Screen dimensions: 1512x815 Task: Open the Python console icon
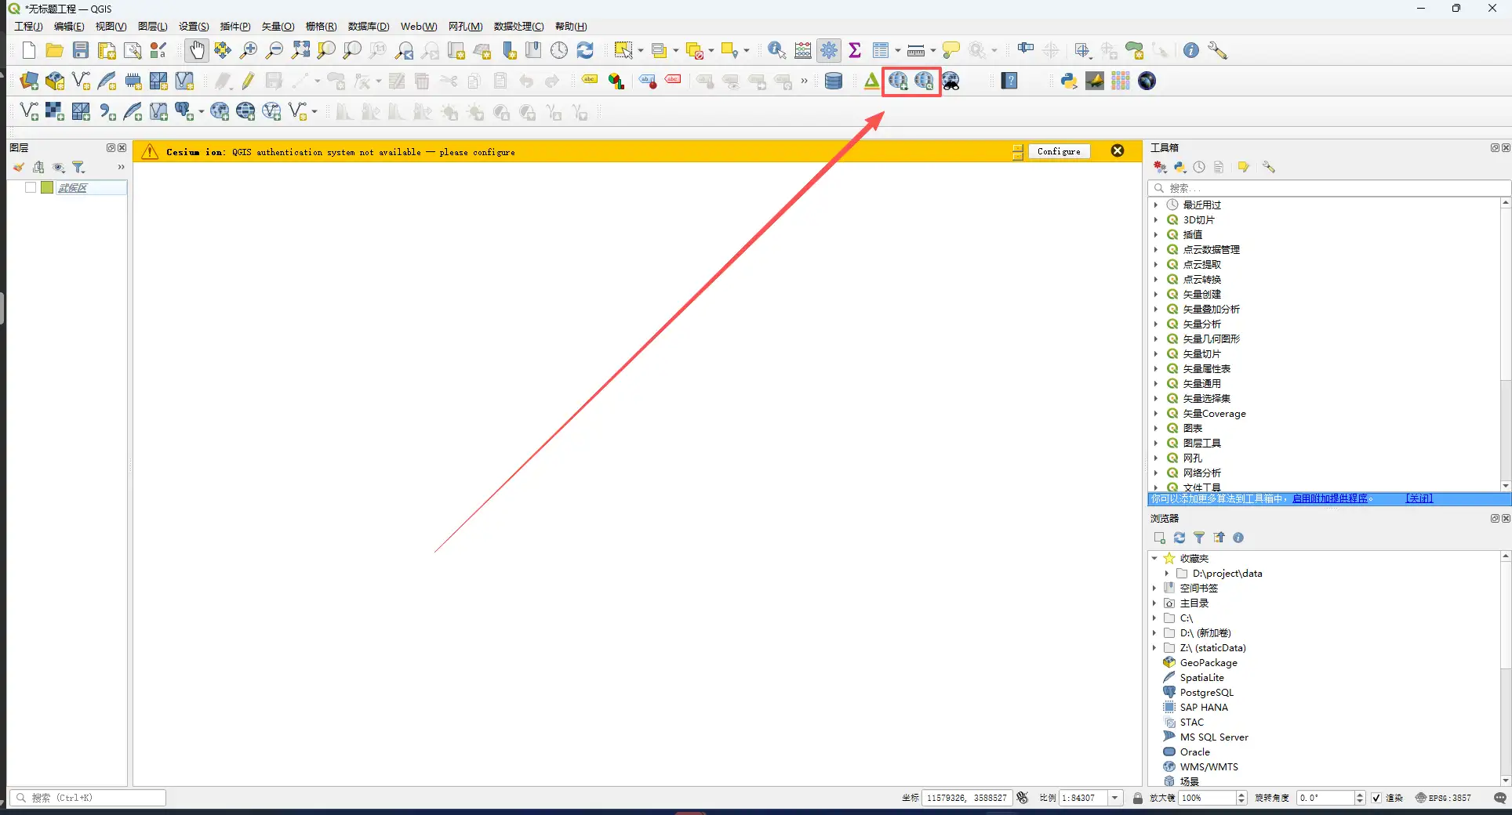pyautogui.click(x=1068, y=81)
